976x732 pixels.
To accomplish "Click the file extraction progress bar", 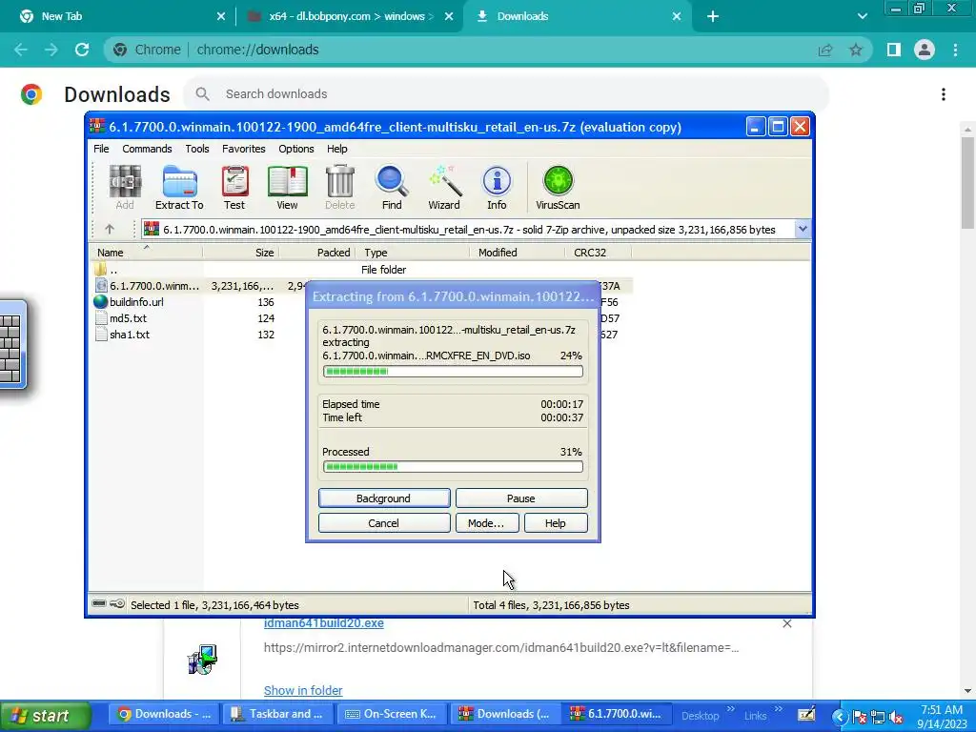I will pos(453,372).
